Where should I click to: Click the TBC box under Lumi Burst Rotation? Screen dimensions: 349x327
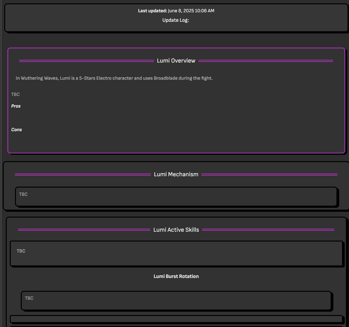176,301
